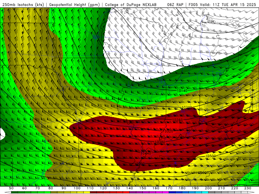Click the 10500 label inside the dark red core

tap(140, 164)
